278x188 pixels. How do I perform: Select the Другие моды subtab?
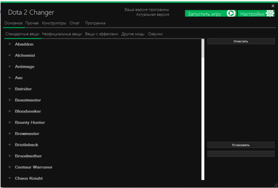click(x=133, y=34)
